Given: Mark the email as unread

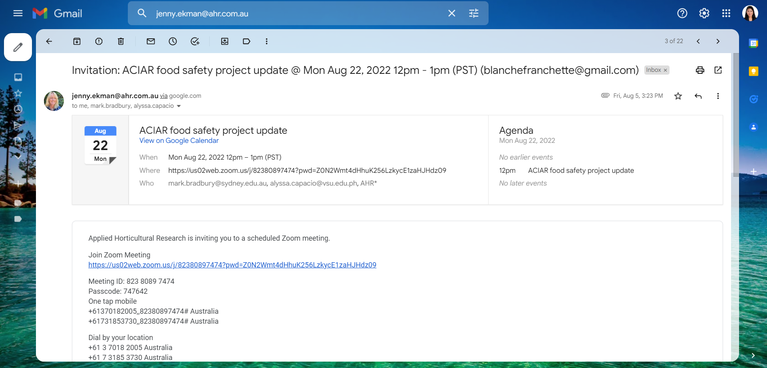Looking at the screenshot, I should [151, 41].
